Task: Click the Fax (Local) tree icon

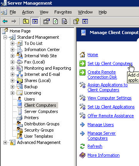Action: (x=20, y=62)
